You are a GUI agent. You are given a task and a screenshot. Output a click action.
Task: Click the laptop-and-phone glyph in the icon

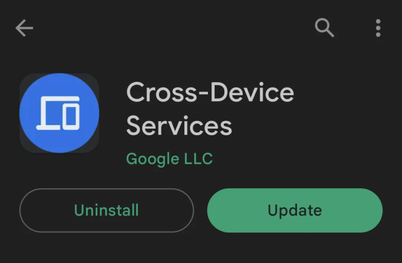click(58, 113)
